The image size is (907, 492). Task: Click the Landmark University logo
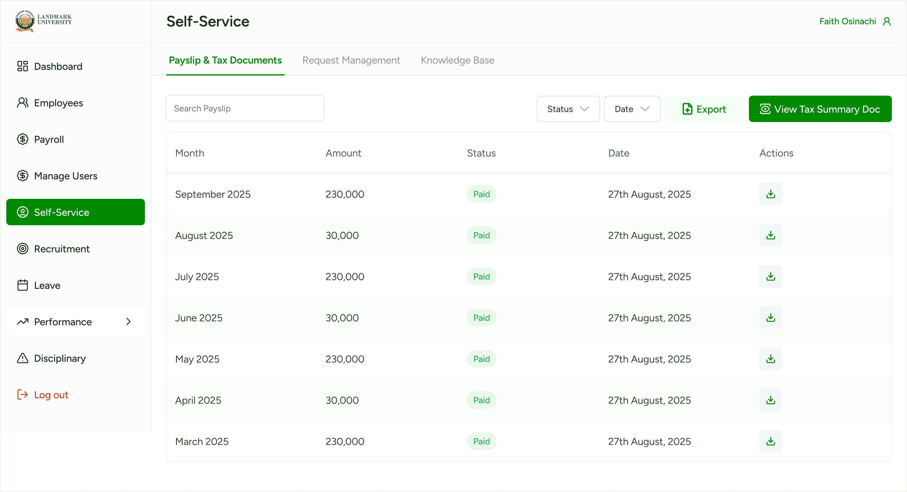tap(43, 21)
